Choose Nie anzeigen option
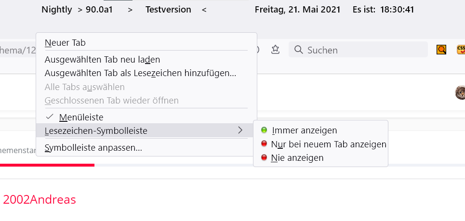 (297, 157)
